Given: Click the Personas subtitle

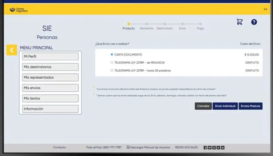Looking at the screenshot, I should pos(47,37).
